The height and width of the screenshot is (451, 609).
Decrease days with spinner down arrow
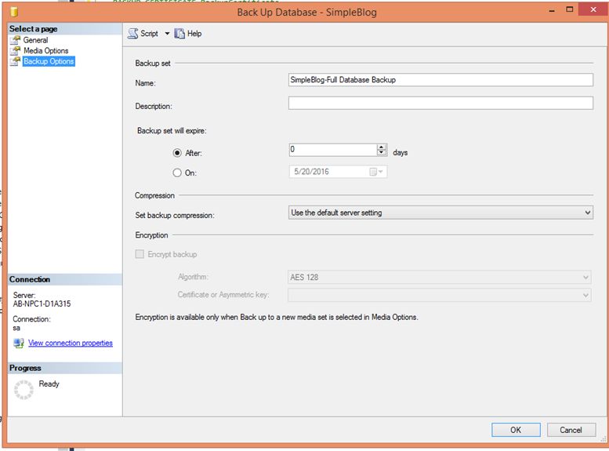point(382,153)
